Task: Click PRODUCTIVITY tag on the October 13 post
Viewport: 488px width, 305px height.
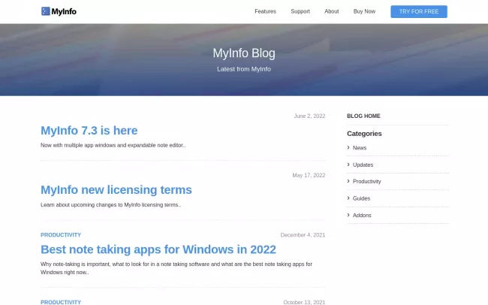Action: pos(61,302)
